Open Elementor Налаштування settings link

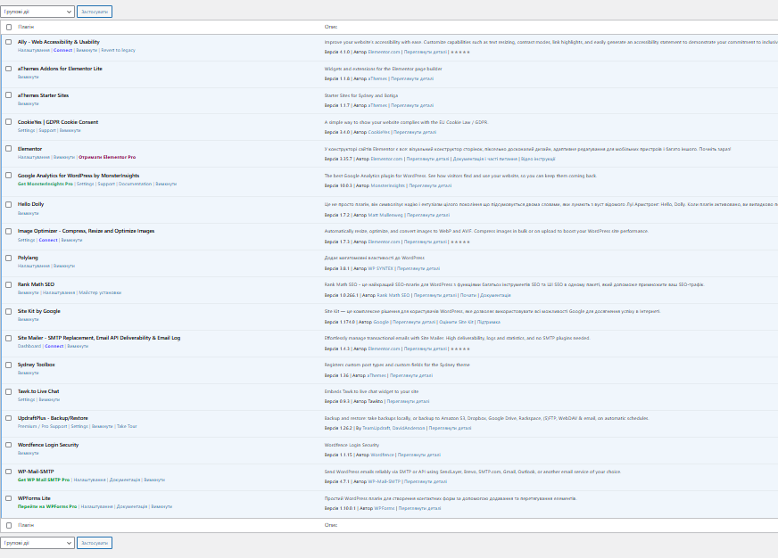pos(34,157)
